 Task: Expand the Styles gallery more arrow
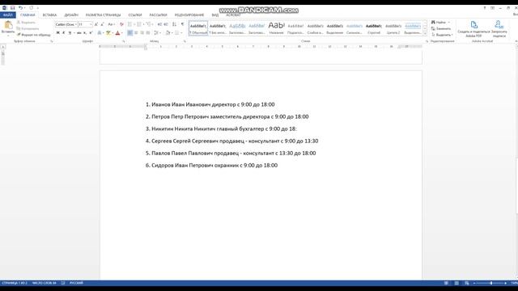pos(425,34)
